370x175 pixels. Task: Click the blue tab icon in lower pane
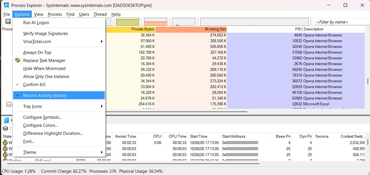pyautogui.click(x=6, y=120)
